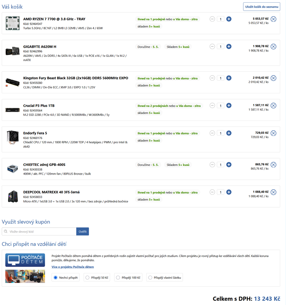The height and width of the screenshot is (305, 286).
Task: Click quantity field for AMD Ryzen 7
Action: click(x=220, y=19)
